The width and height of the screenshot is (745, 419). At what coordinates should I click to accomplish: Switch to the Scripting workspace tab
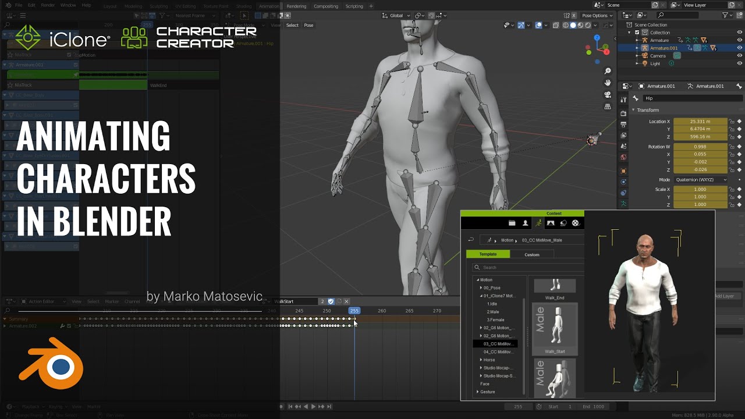tap(354, 6)
